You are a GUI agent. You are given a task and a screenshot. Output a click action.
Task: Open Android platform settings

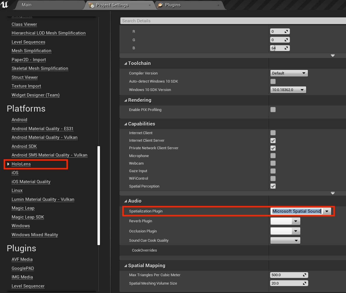19,120
